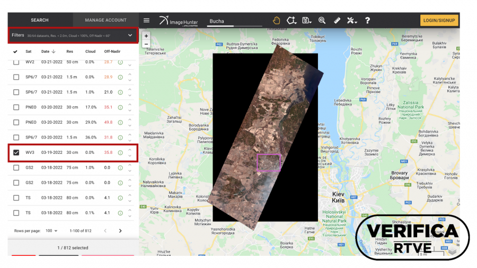The height and width of the screenshot is (268, 477).
Task: Check the PNEO 17.0% cloud row
Action: pyautogui.click(x=16, y=107)
